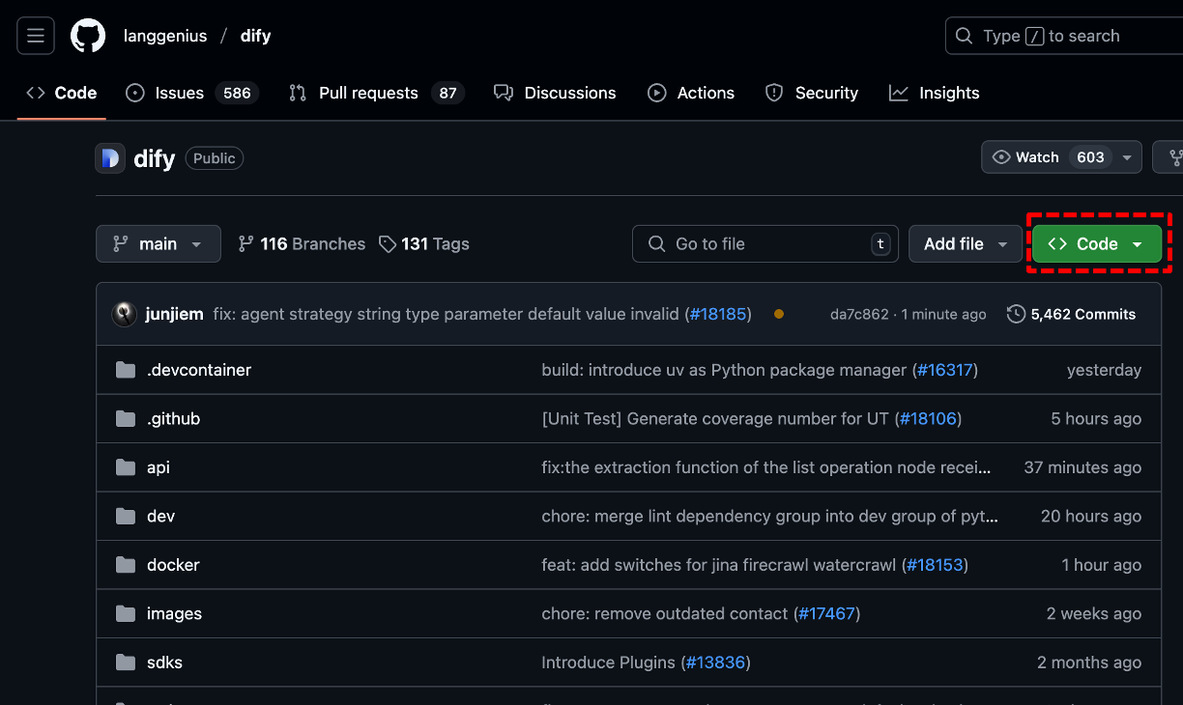Open pull request link #18185
1183x705 pixels.
(x=719, y=313)
